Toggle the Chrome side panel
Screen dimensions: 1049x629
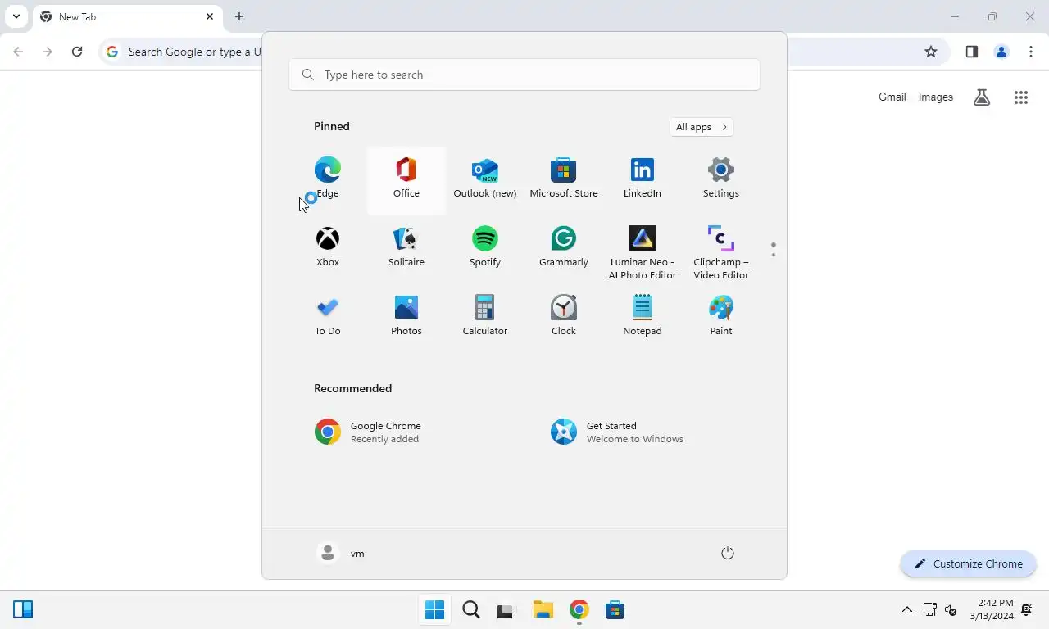point(972,52)
